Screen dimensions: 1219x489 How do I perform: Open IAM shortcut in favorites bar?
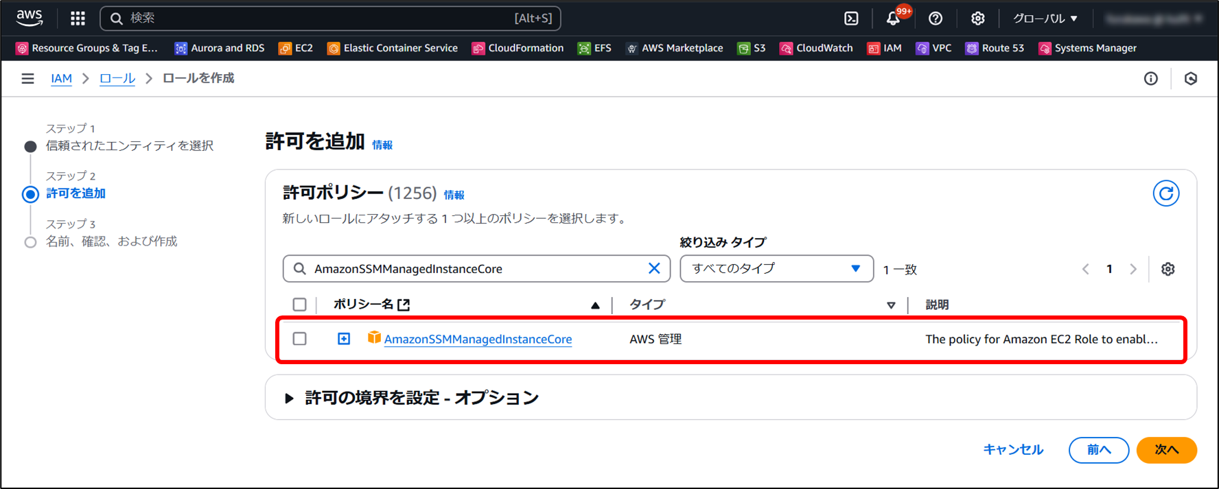click(885, 48)
